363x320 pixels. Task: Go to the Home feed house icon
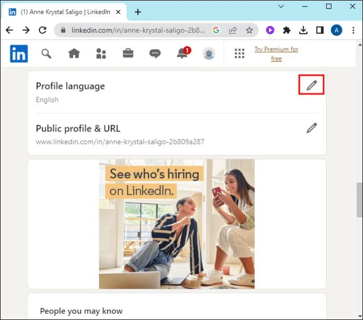click(74, 54)
